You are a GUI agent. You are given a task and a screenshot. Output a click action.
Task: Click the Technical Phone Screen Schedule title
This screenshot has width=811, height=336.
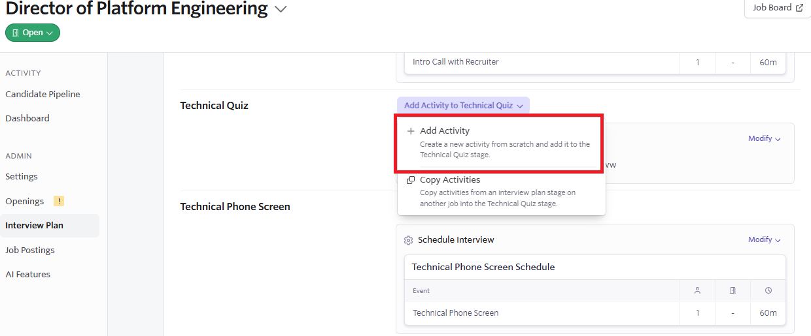pos(483,267)
